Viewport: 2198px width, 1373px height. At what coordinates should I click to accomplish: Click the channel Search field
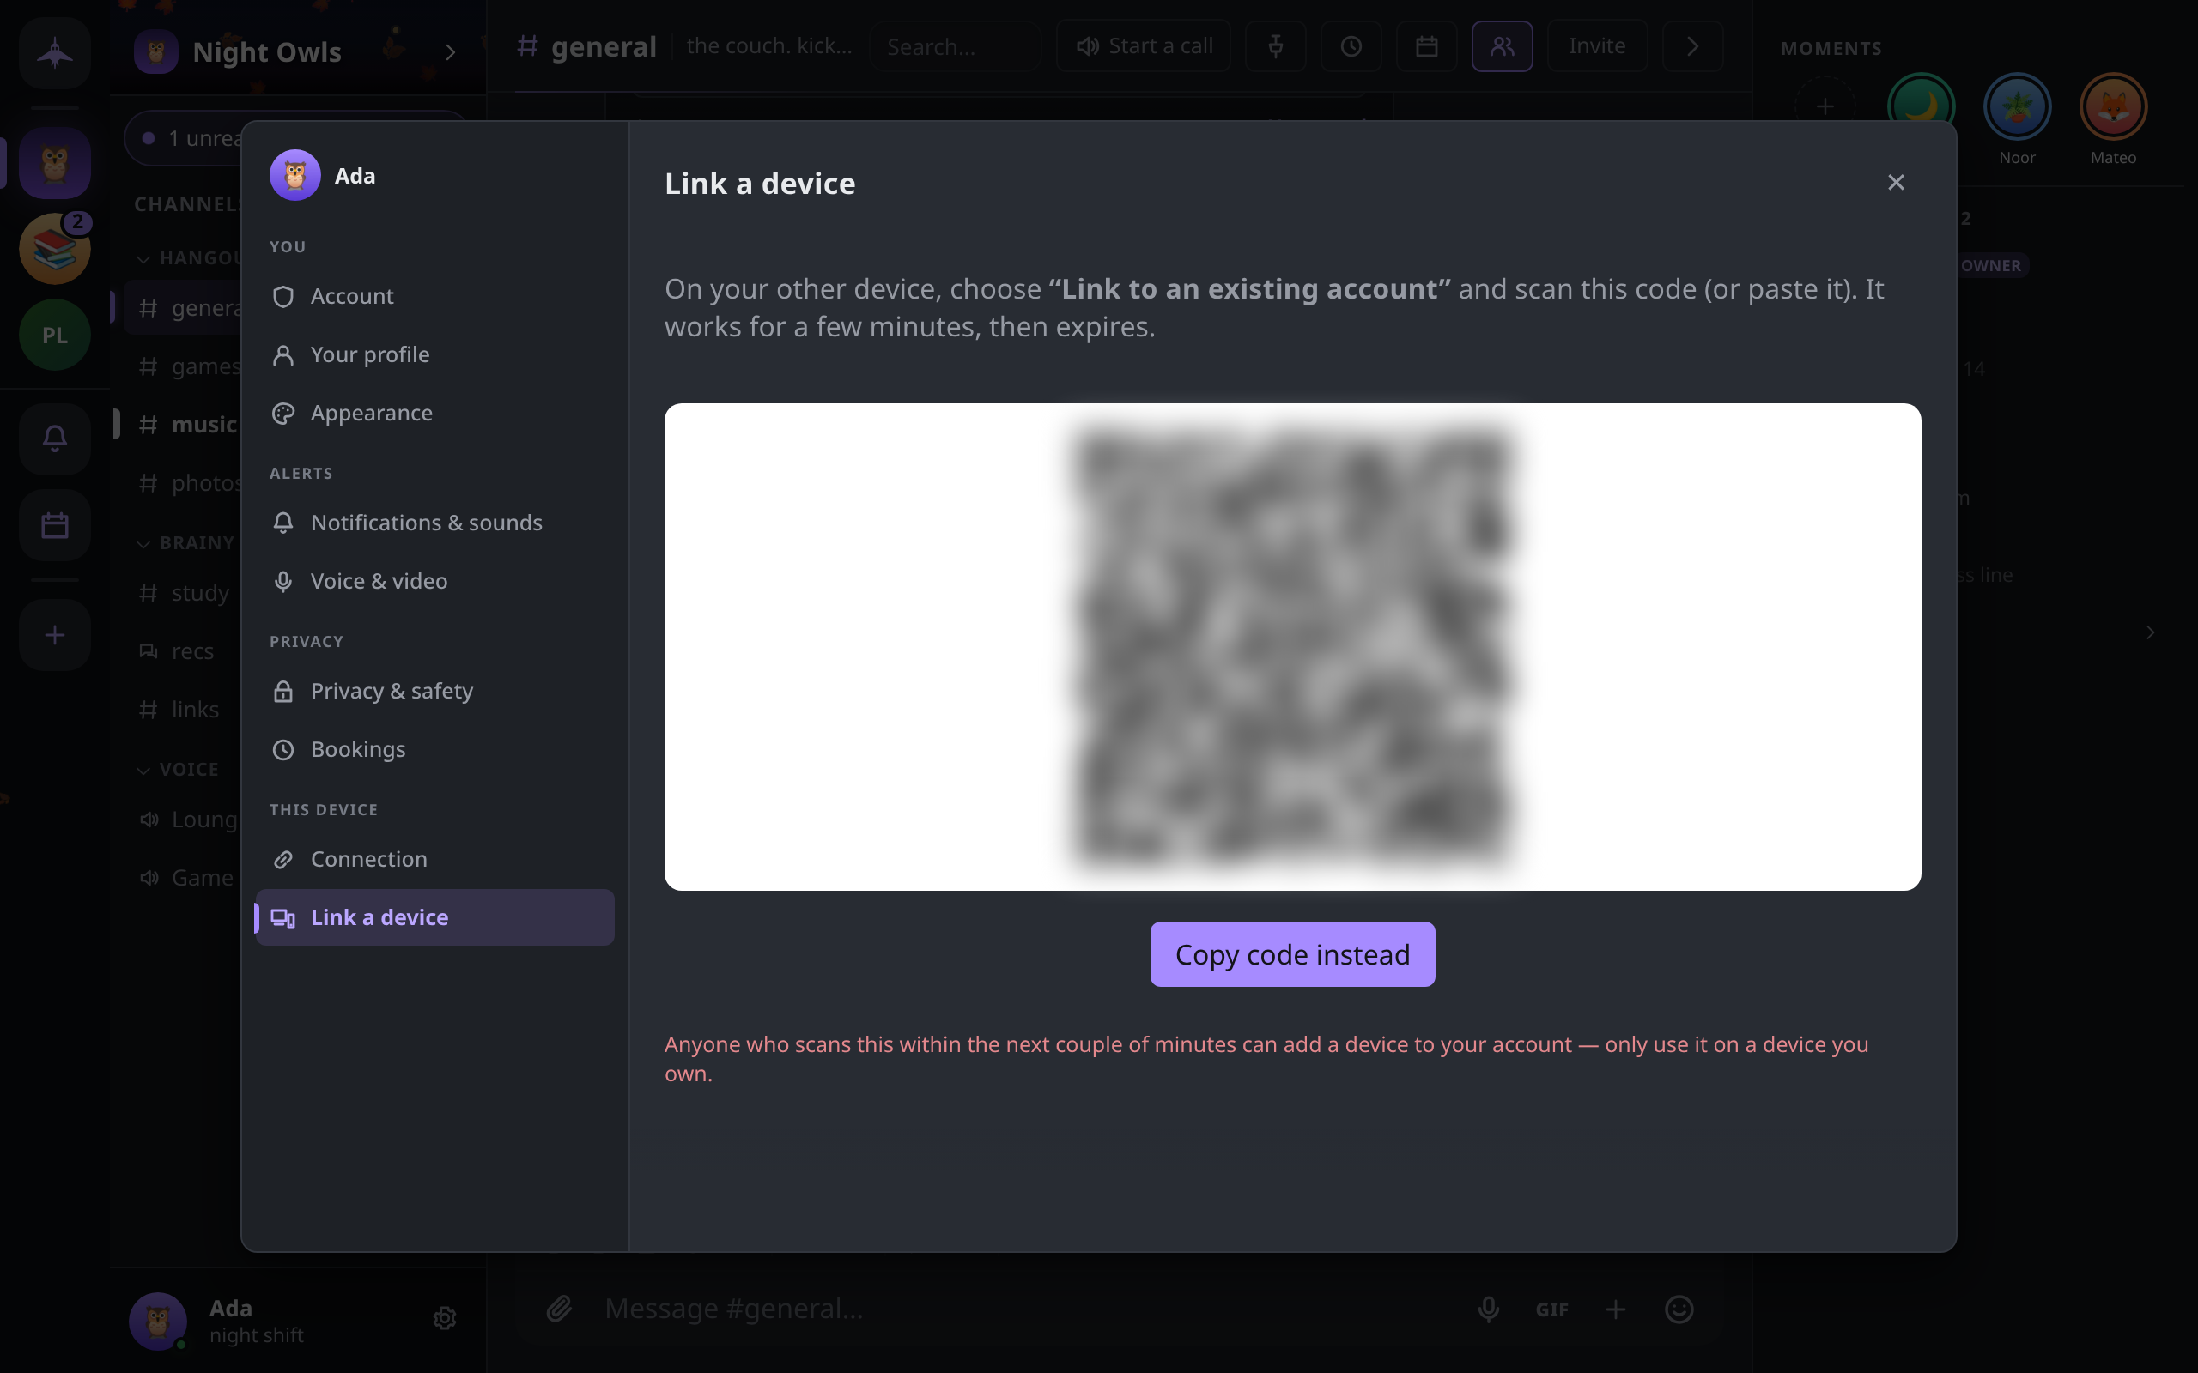click(955, 46)
